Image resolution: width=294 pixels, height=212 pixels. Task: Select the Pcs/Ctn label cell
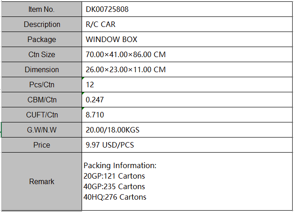click(x=41, y=85)
